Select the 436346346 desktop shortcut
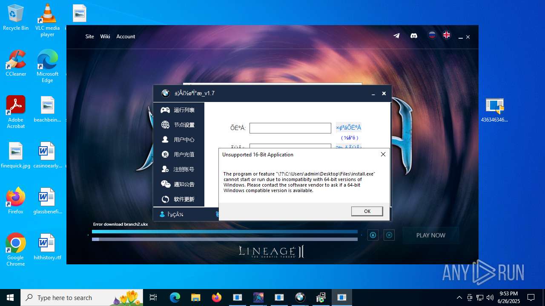Viewport: 545px width, 306px height. tap(494, 110)
